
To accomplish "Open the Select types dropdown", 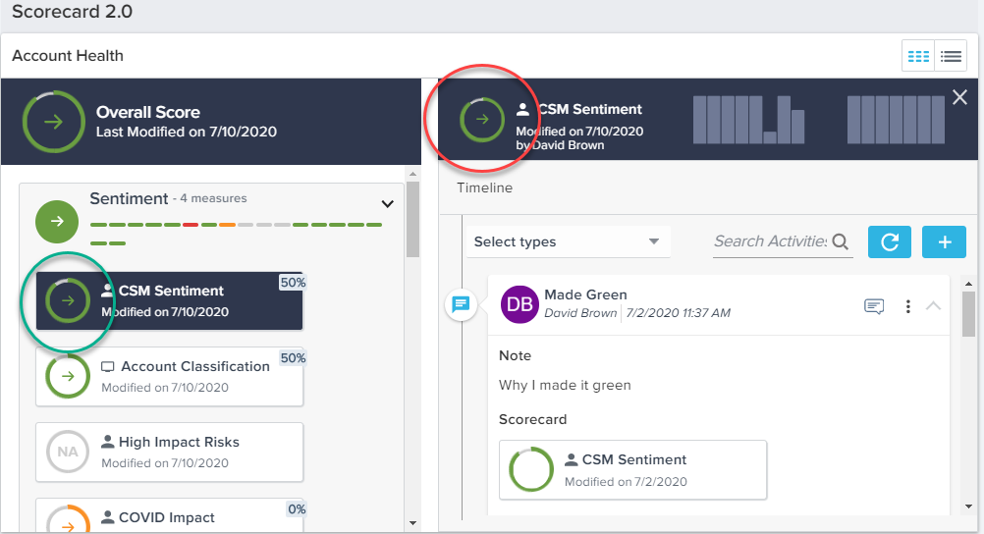I will click(x=568, y=241).
